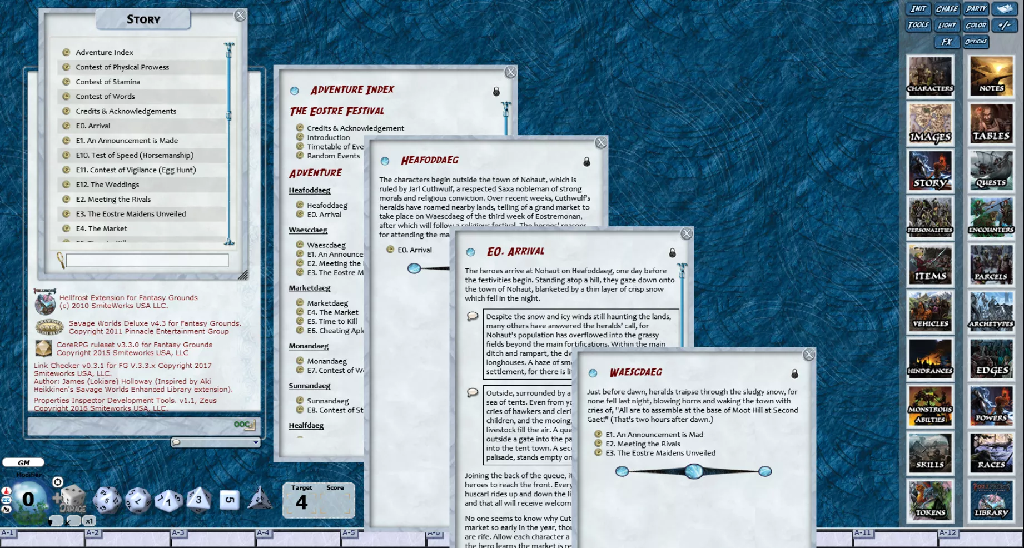Toggle the OOC chat button
Image resolution: width=1024 pixels, height=548 pixels.
pos(243,425)
